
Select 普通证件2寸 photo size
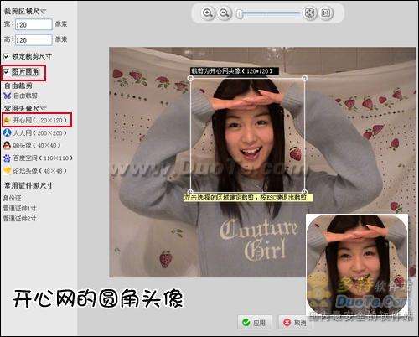pyautogui.click(x=19, y=218)
